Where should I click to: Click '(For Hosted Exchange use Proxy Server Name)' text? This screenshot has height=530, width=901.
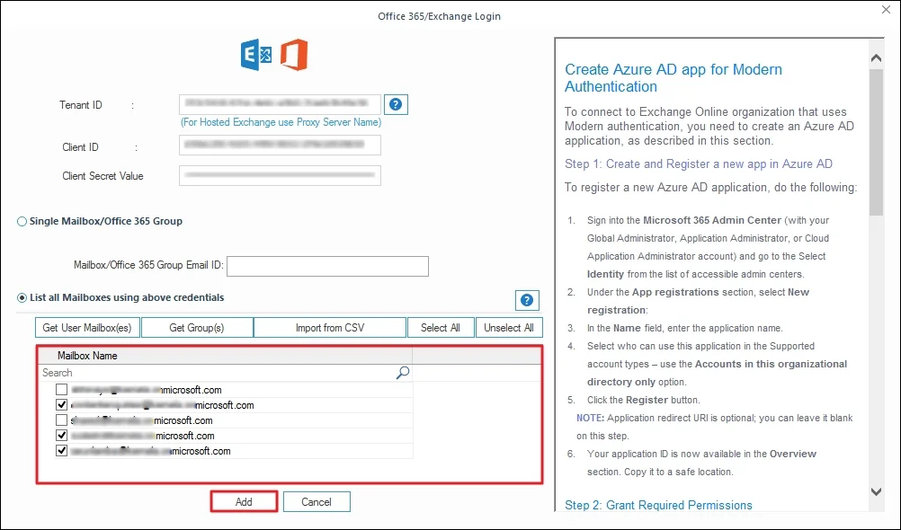tap(281, 122)
